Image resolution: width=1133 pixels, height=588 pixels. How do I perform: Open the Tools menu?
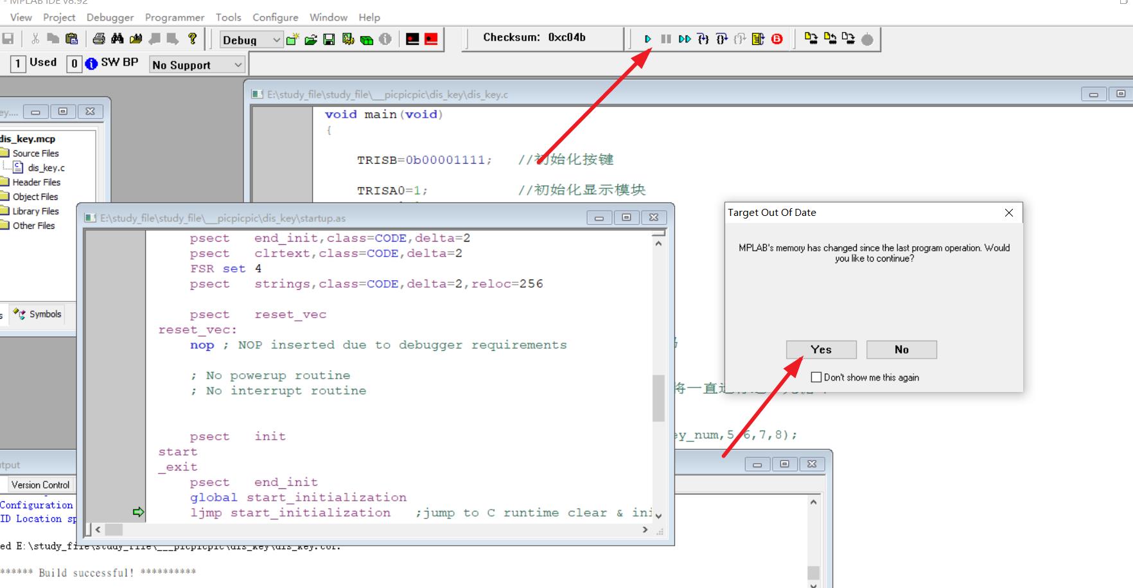click(228, 17)
